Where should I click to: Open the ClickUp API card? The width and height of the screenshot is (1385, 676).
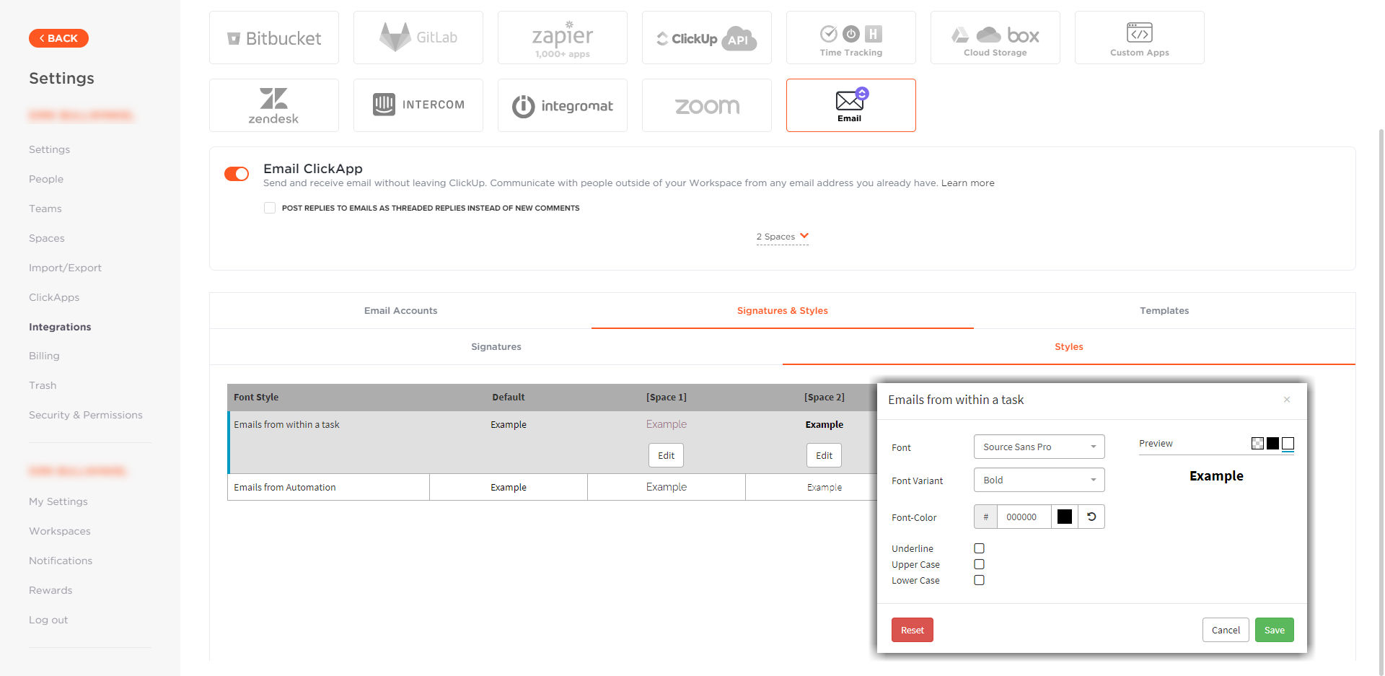pos(707,38)
